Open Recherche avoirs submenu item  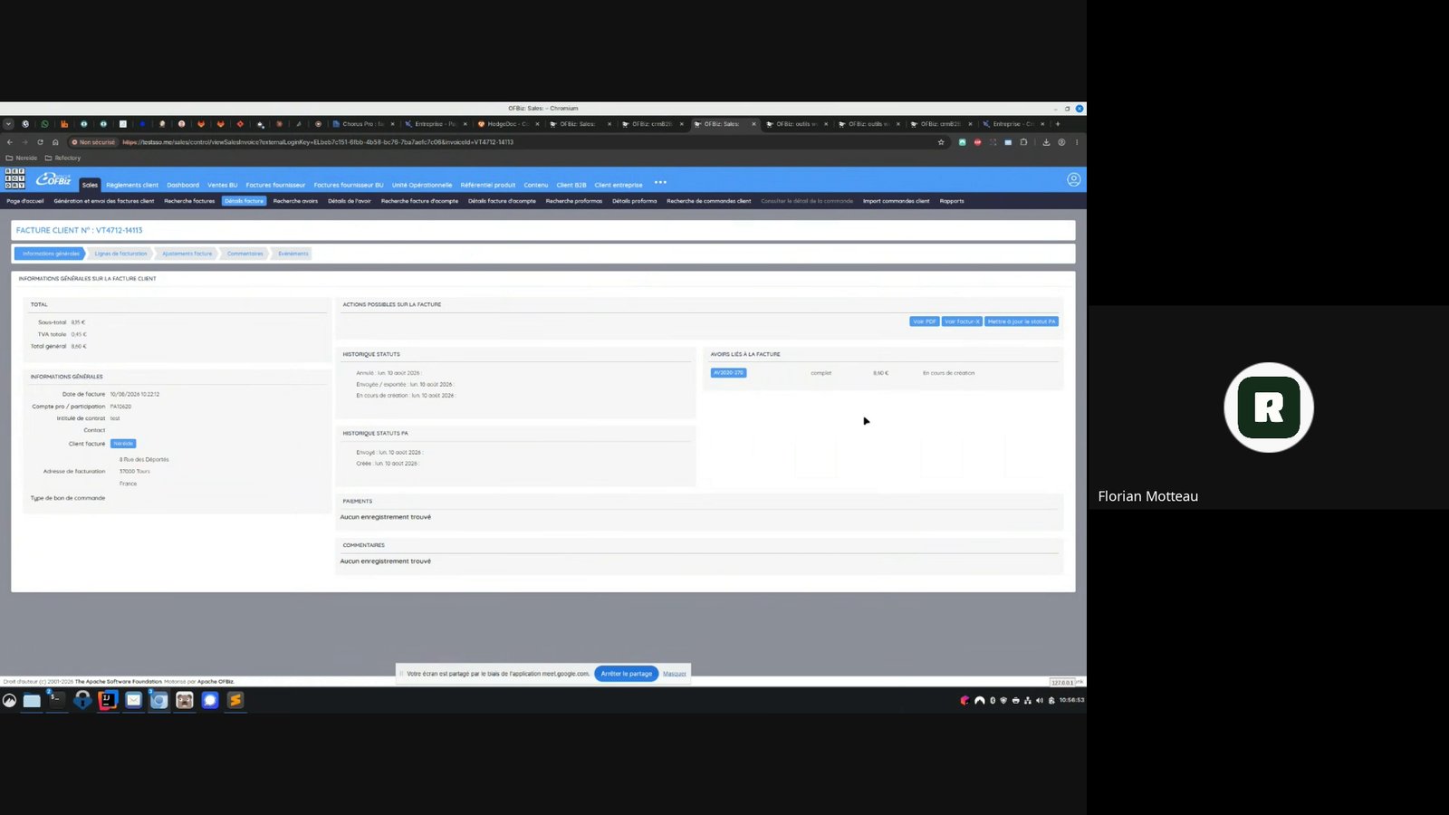[x=295, y=201]
